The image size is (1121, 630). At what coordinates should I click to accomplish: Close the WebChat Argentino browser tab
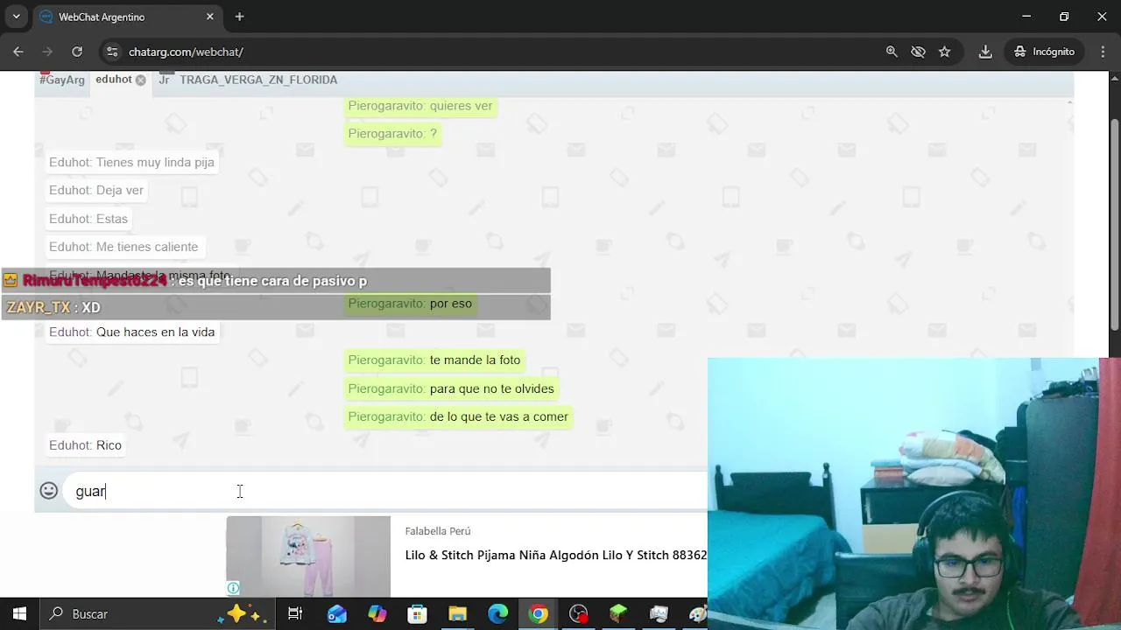210,17
